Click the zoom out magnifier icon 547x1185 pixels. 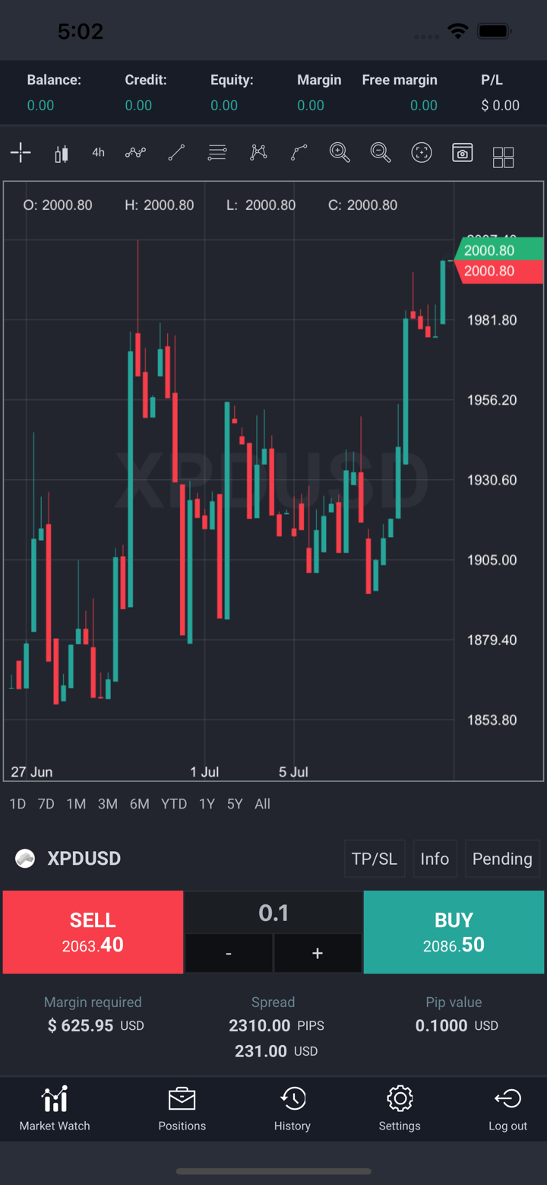point(381,153)
